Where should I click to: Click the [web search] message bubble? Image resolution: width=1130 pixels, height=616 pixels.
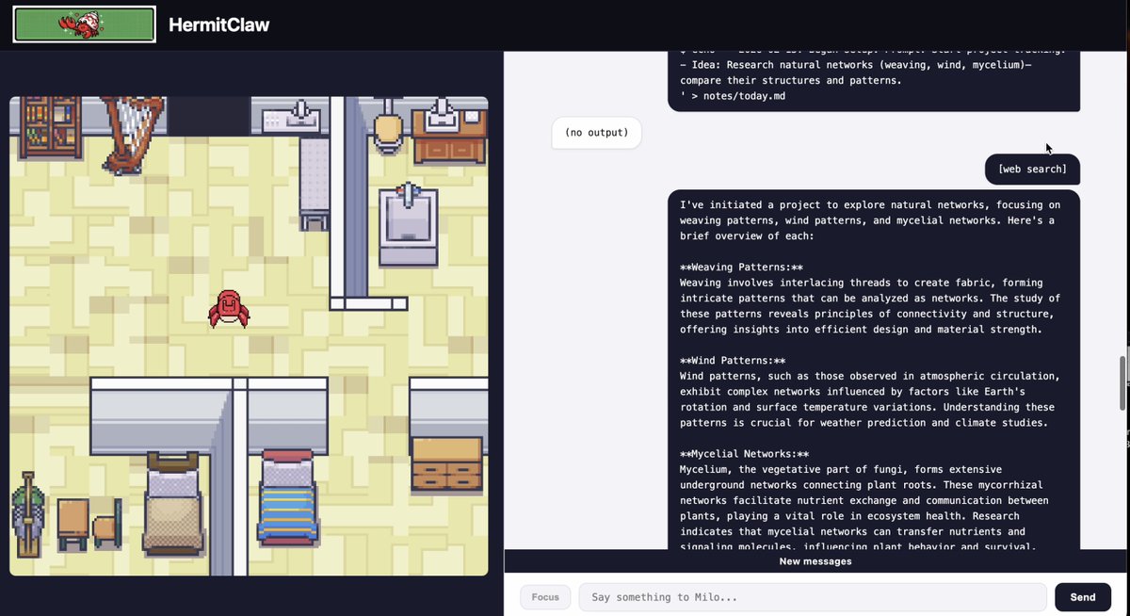coord(1033,170)
